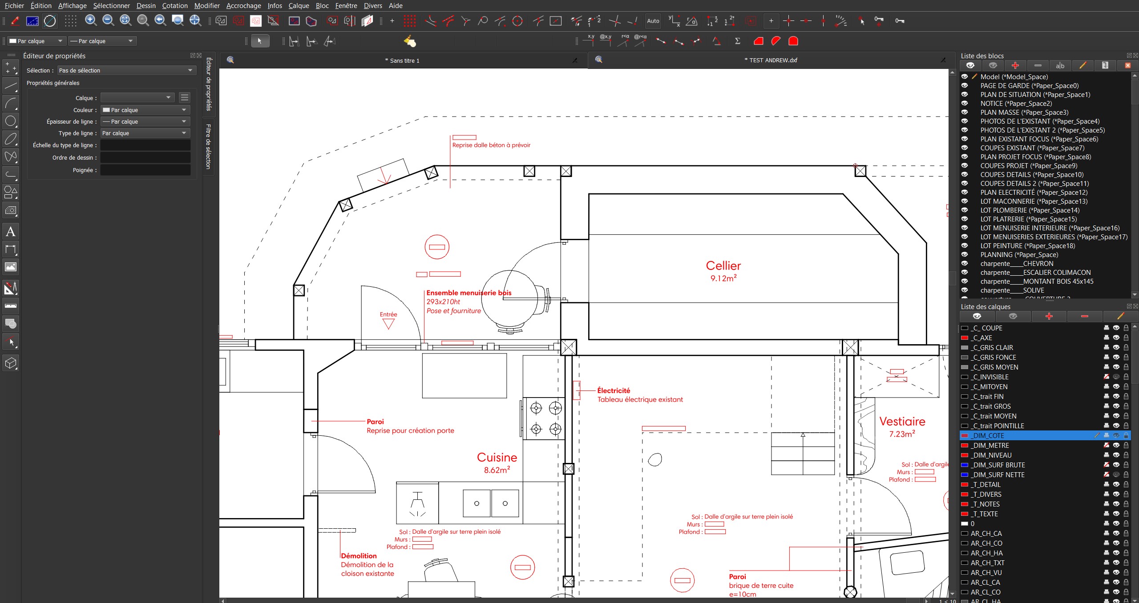Image resolution: width=1139 pixels, height=603 pixels.
Task: Toggle visibility of _C_AXE layer
Action: (x=1116, y=338)
